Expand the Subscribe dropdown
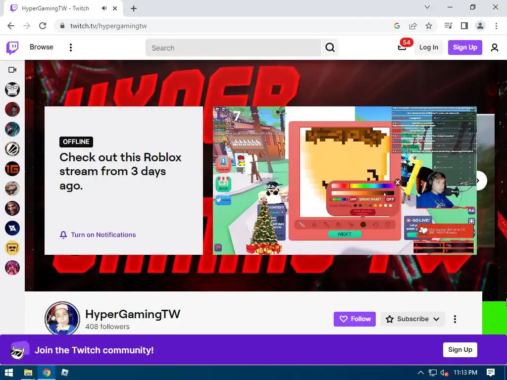Viewport: 507px width, 380px height. tap(412, 319)
